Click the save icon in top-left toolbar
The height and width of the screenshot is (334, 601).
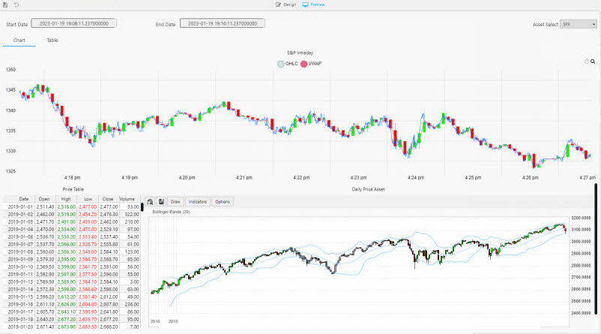click(6, 5)
